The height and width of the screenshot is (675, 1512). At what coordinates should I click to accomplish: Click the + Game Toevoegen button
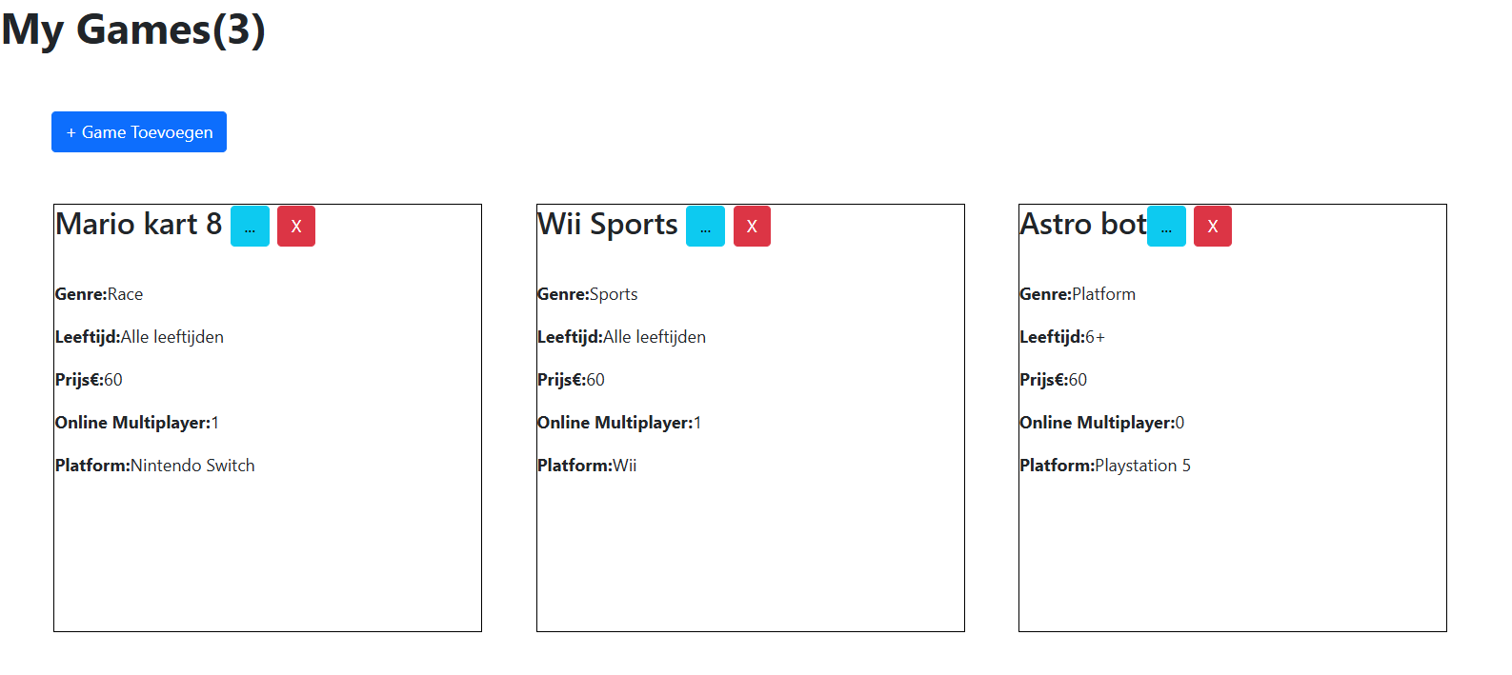[139, 132]
